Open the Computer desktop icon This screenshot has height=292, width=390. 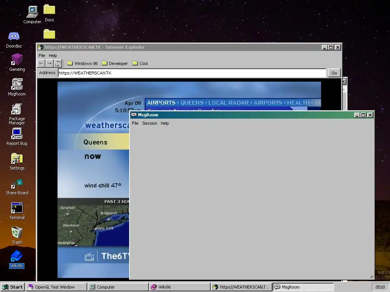[x=32, y=15]
